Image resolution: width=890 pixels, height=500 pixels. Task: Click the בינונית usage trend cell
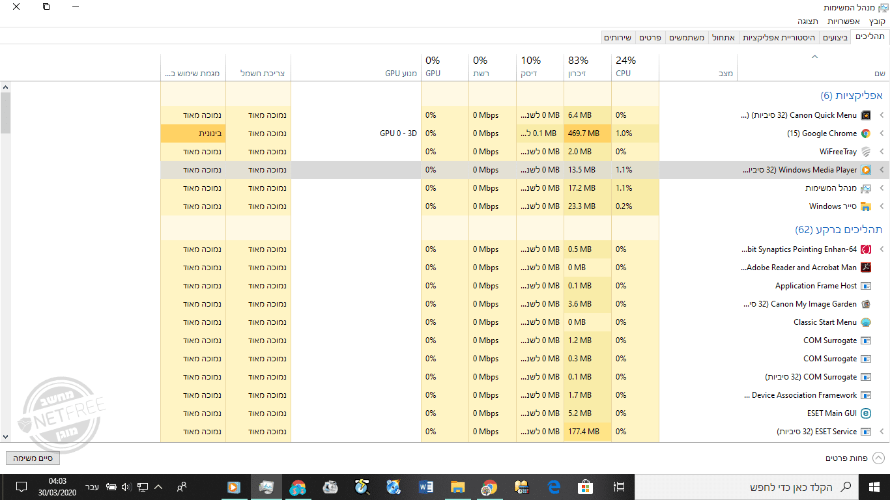[x=194, y=133]
